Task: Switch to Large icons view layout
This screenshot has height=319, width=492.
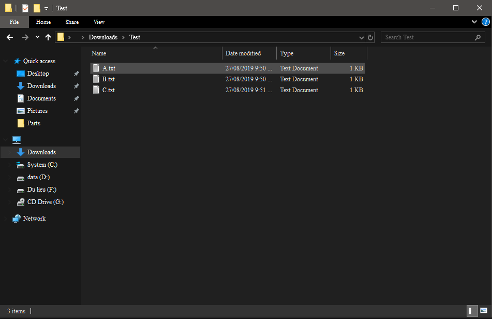Action: 484,311
